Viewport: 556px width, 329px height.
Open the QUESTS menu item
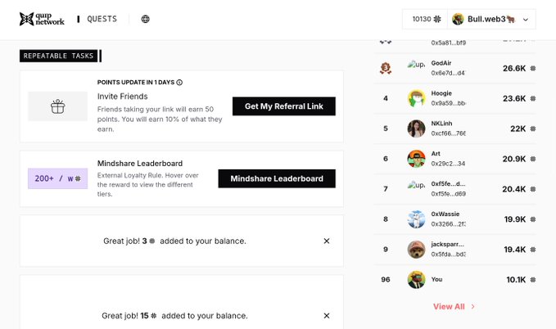click(102, 19)
